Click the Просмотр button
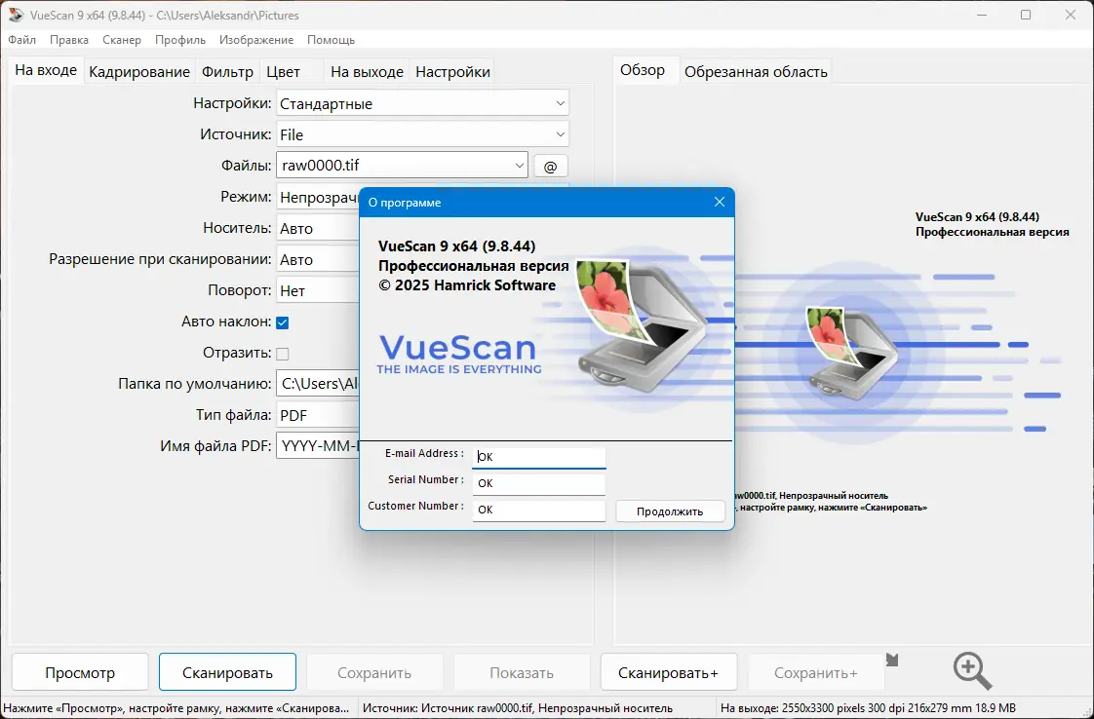 (80, 672)
